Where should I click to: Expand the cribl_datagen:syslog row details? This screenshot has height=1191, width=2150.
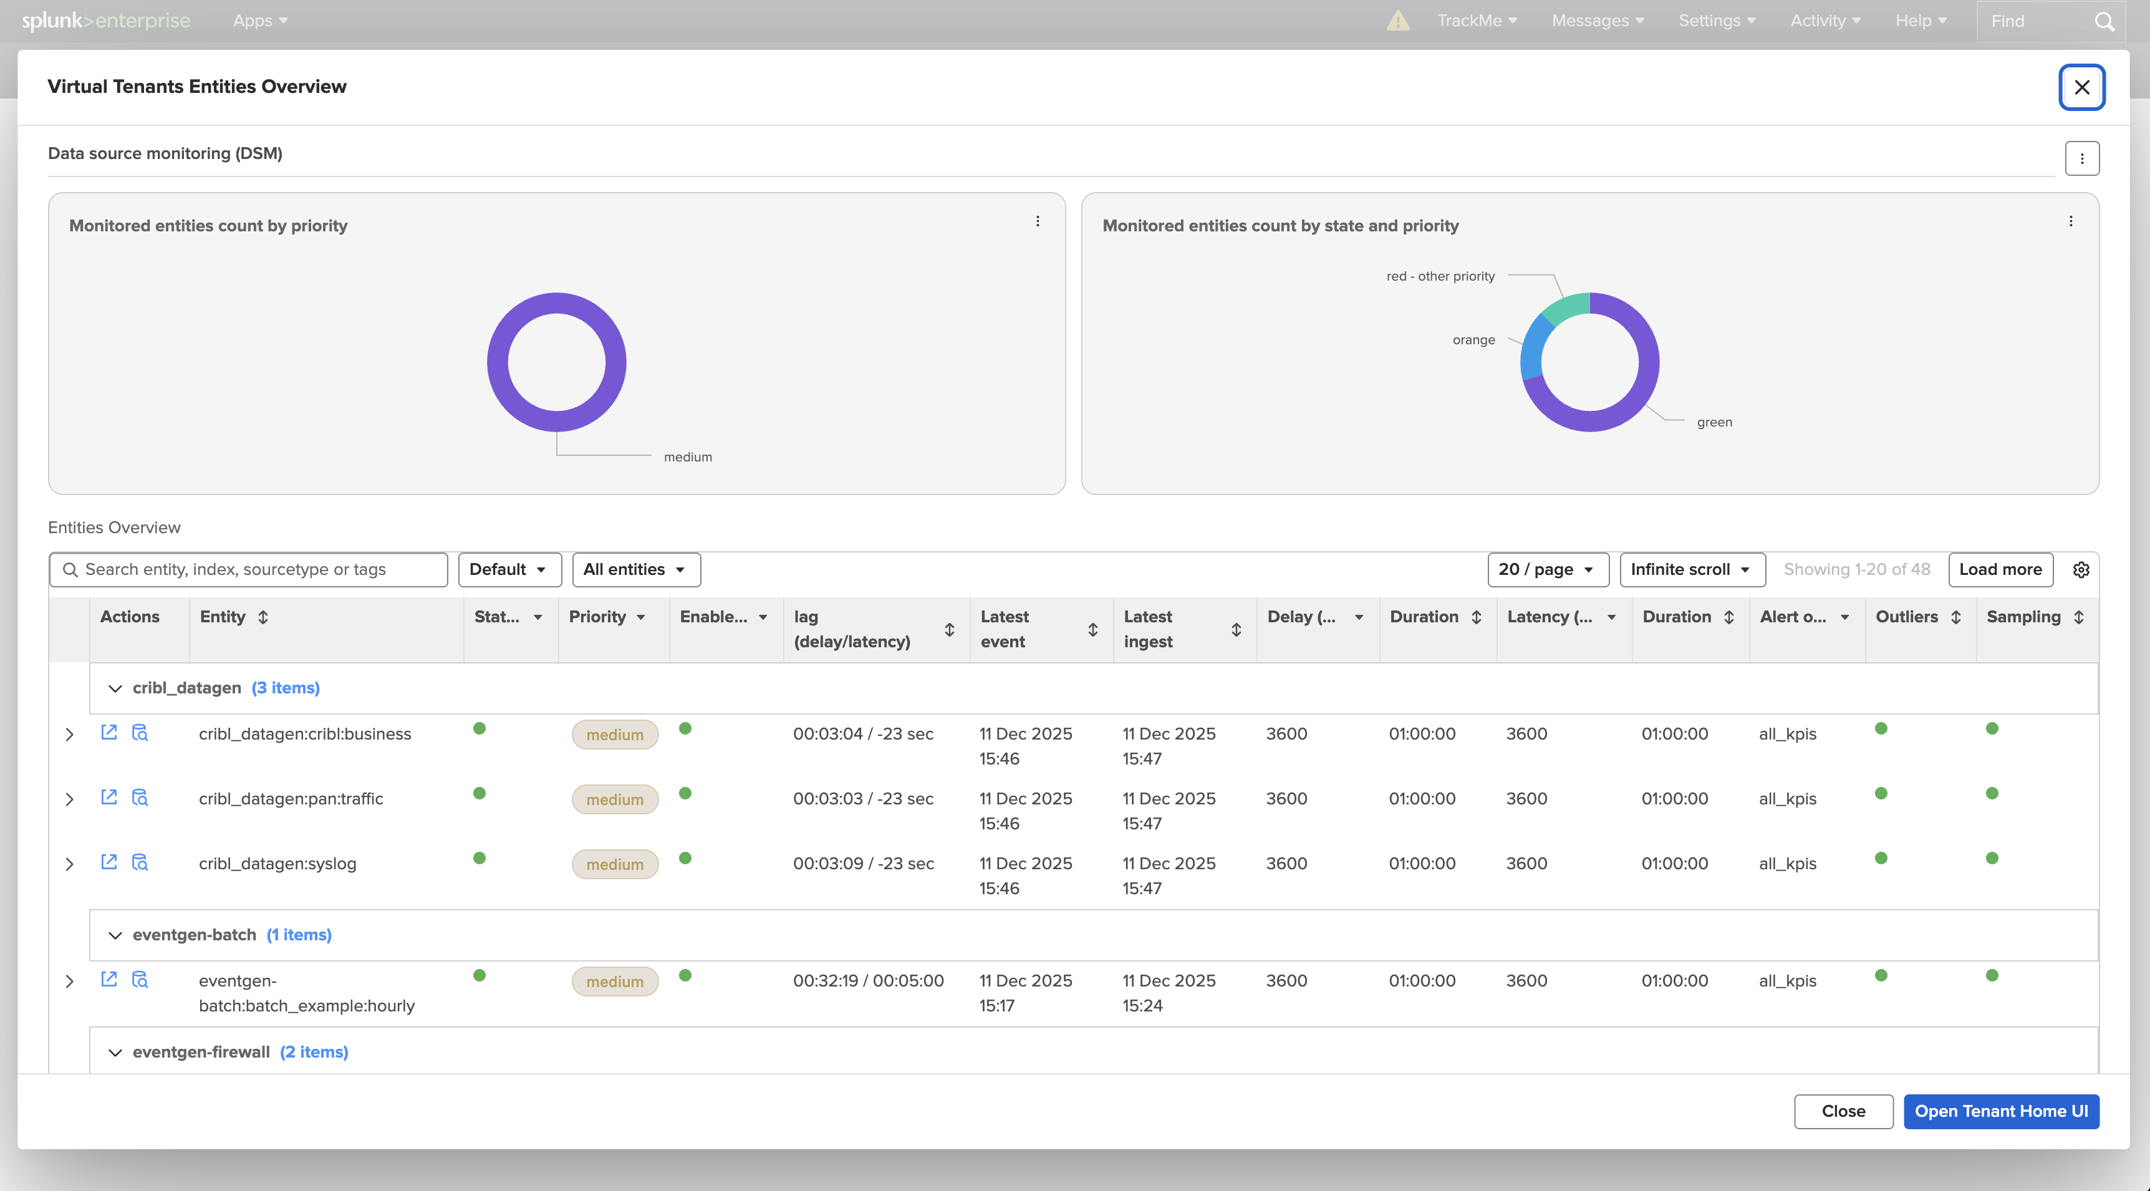[x=69, y=865]
